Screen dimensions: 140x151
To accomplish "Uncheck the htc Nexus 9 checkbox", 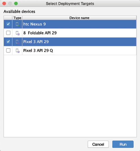I will click(8, 24).
